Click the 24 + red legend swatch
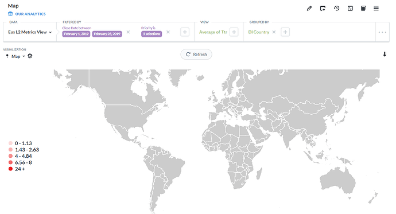 point(10,169)
